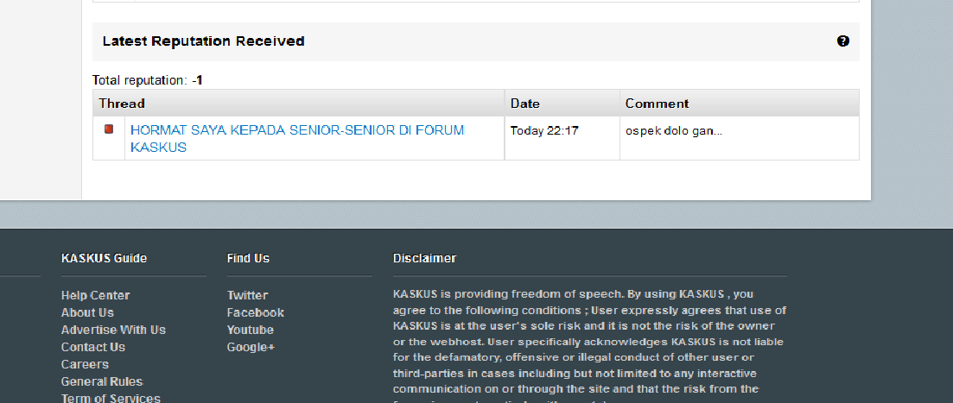Click the Today 22:17 date cell

click(x=544, y=131)
